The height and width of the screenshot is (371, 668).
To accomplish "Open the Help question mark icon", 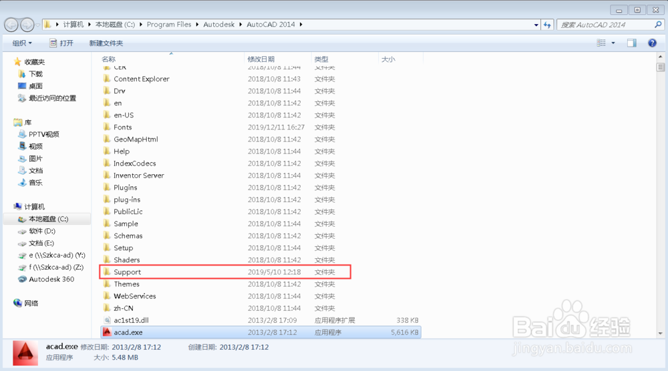I will coord(652,43).
